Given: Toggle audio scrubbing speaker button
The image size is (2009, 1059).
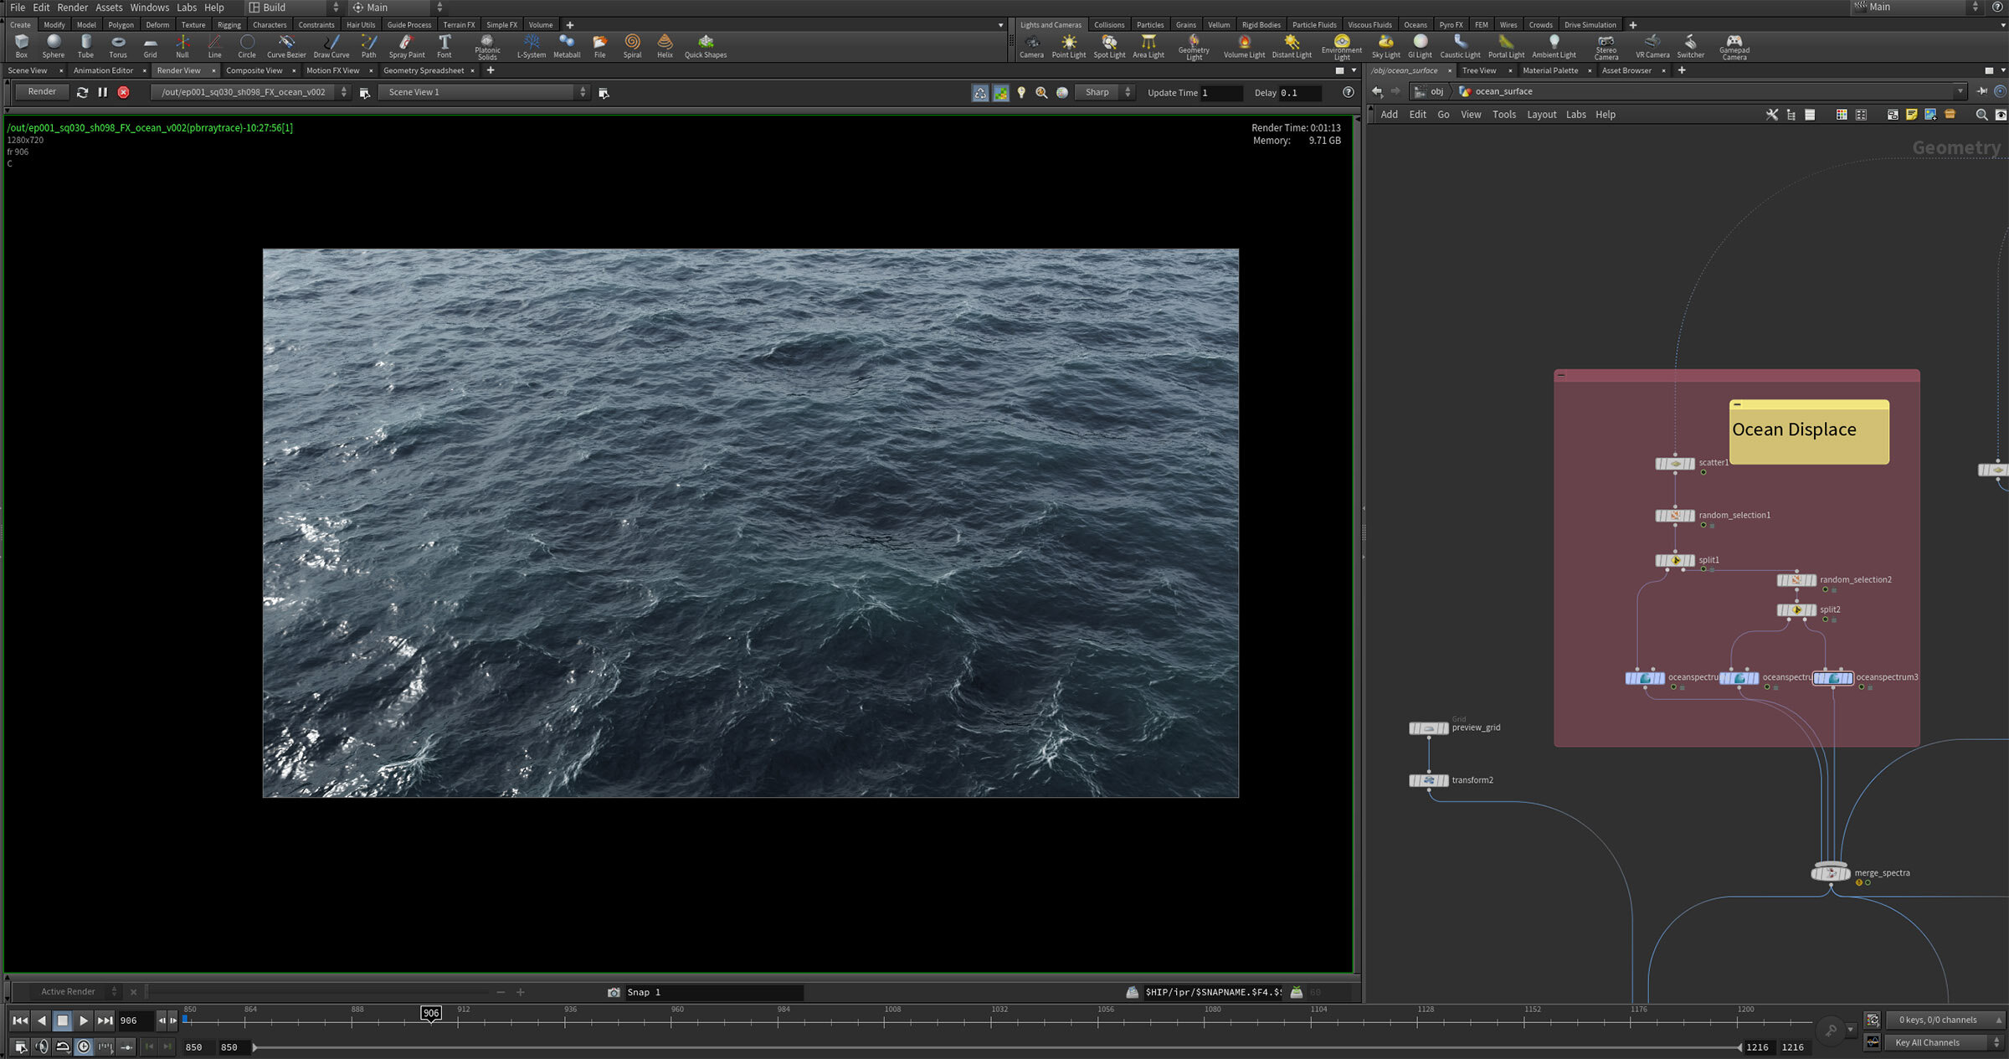Looking at the screenshot, I should [41, 1046].
